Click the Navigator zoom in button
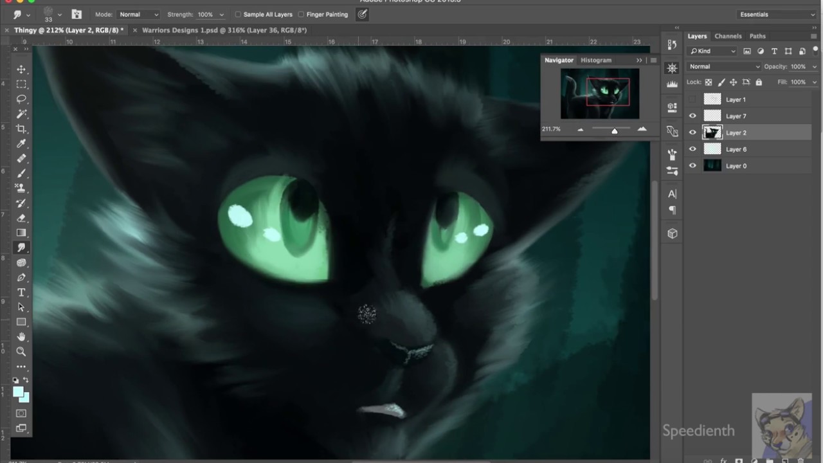 point(642,129)
